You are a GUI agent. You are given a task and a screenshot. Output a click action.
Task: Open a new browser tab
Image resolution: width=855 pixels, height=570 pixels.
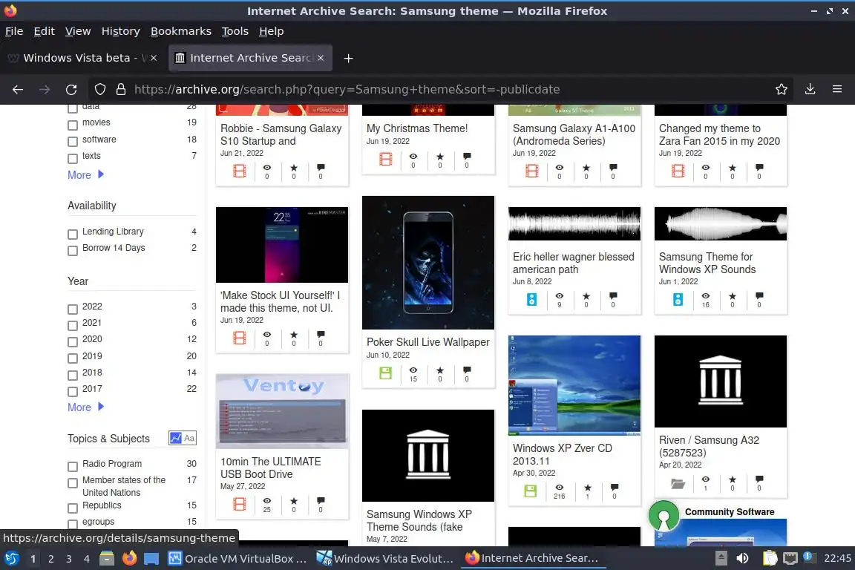[x=348, y=58]
